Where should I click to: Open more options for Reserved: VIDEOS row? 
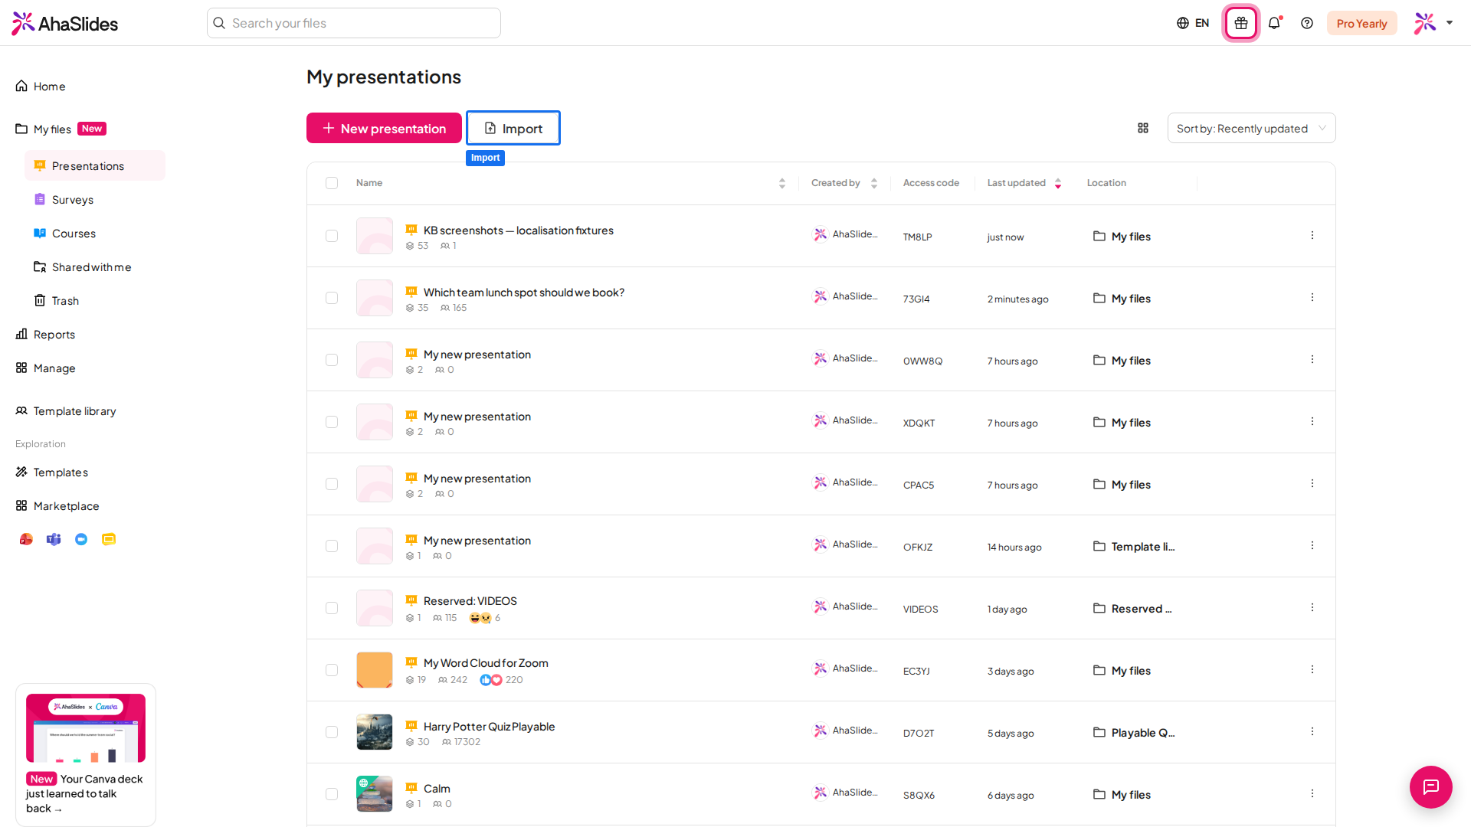click(x=1312, y=607)
